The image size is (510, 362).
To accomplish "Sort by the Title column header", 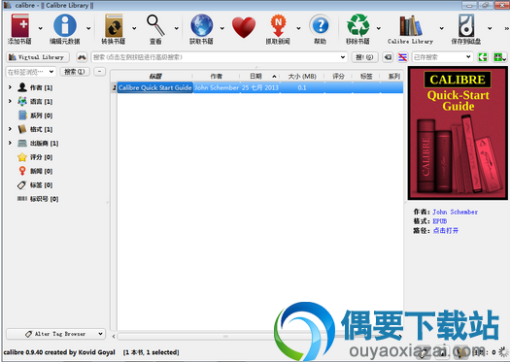I will tap(155, 77).
